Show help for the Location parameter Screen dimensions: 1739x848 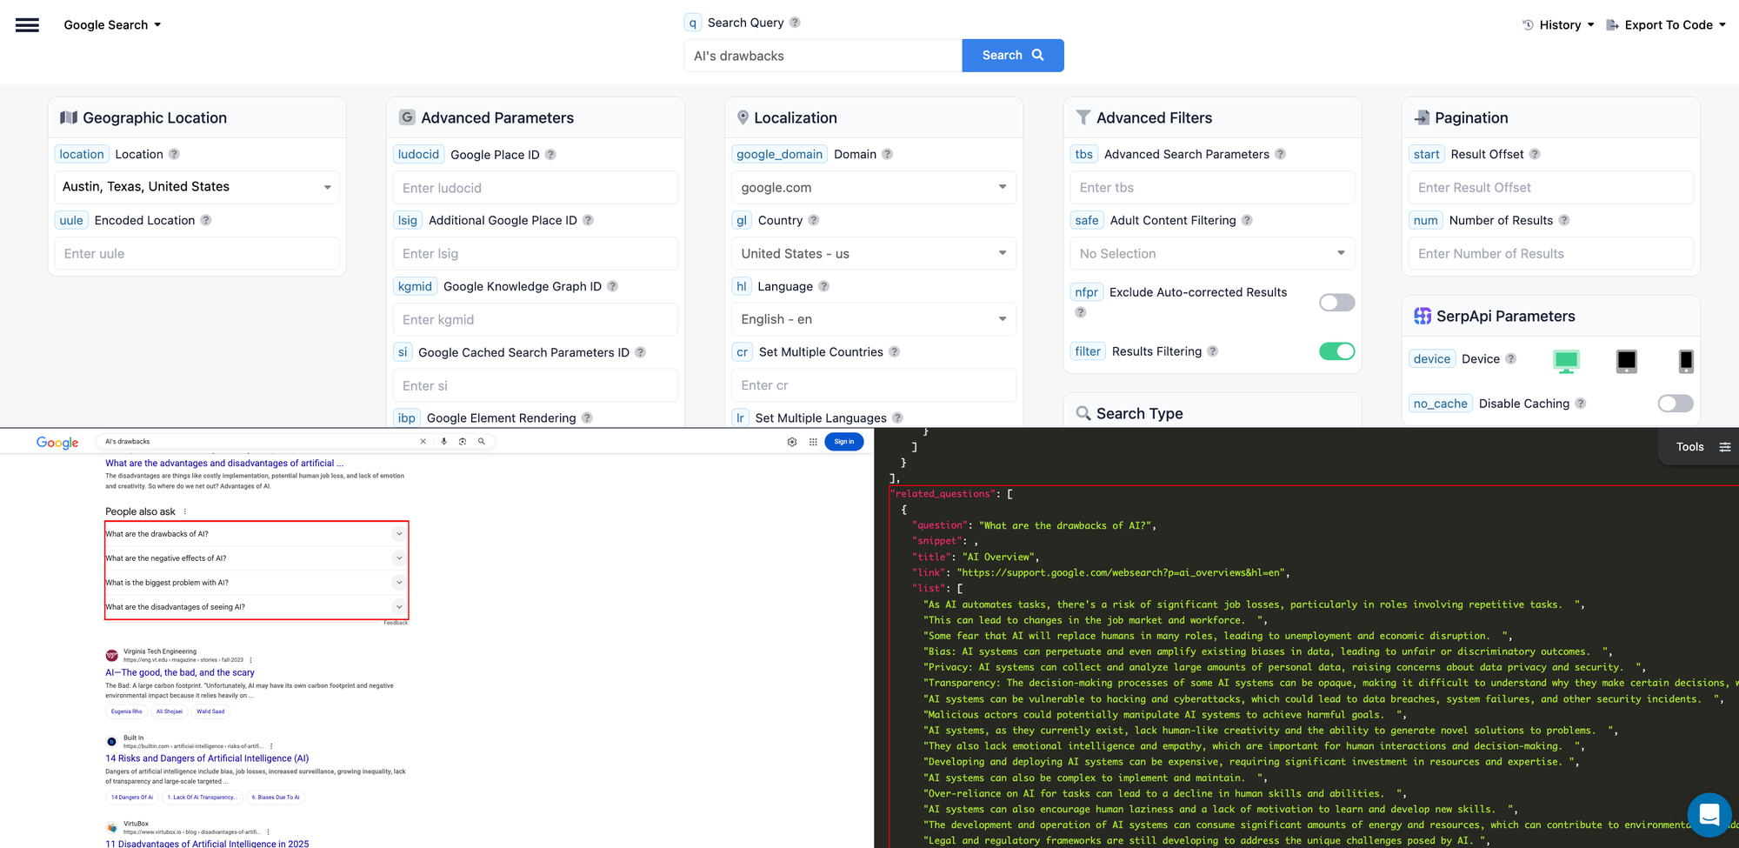[x=174, y=154]
